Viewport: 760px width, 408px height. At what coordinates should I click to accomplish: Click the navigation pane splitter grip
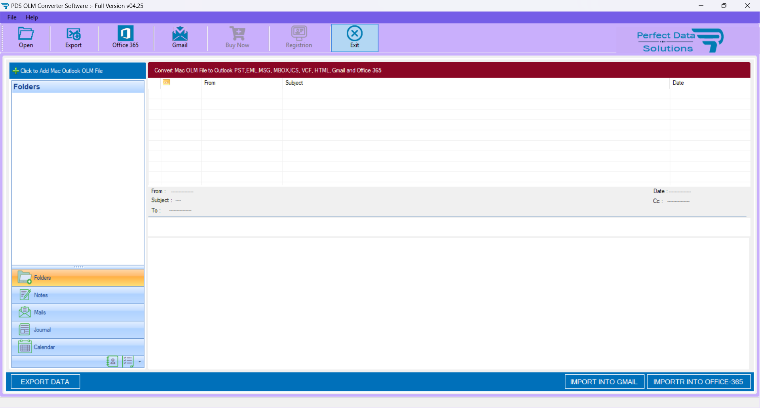(78, 267)
